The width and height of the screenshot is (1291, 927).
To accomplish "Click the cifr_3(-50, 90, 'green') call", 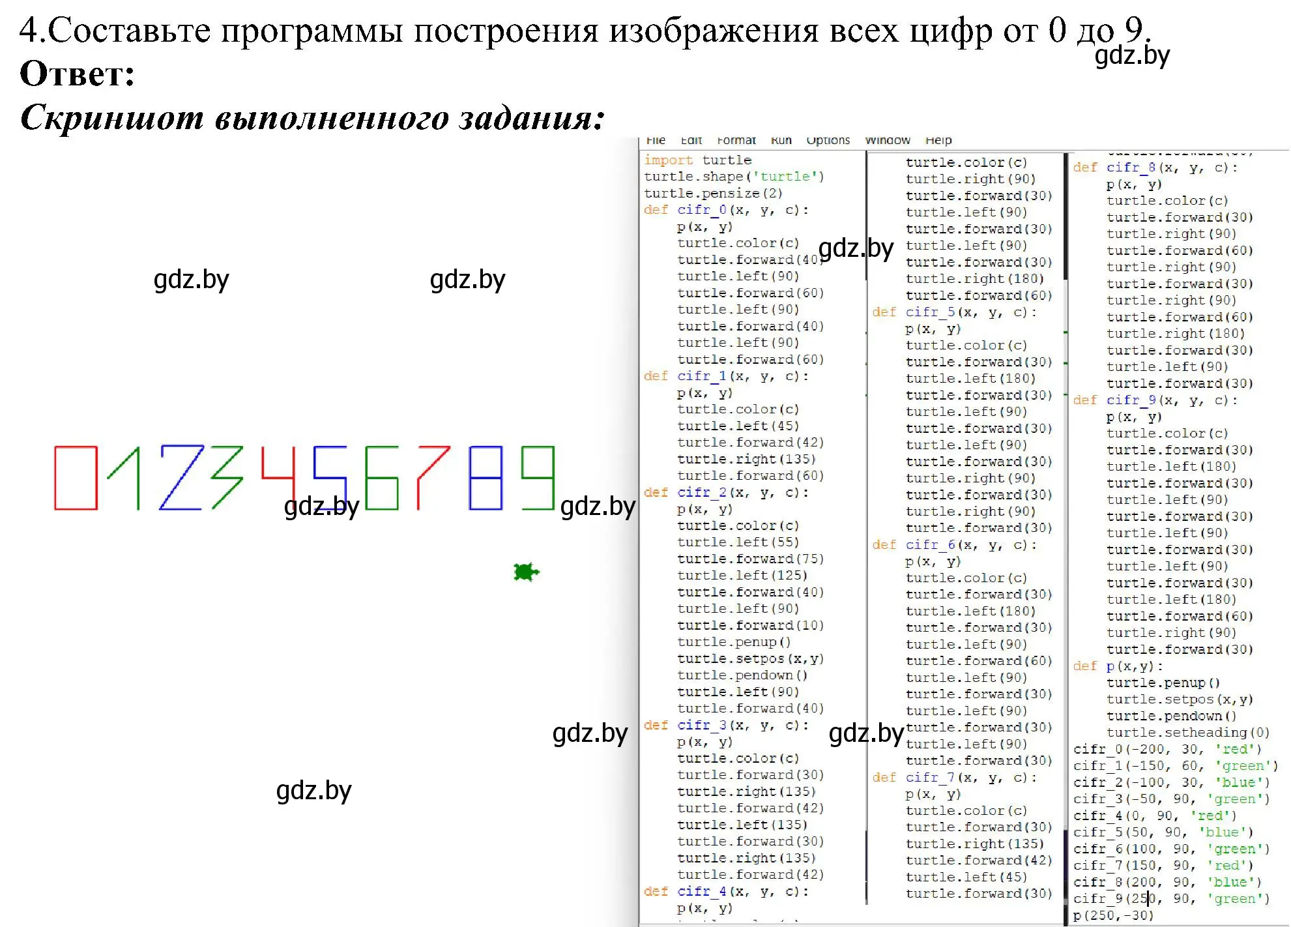I will coord(1172,799).
